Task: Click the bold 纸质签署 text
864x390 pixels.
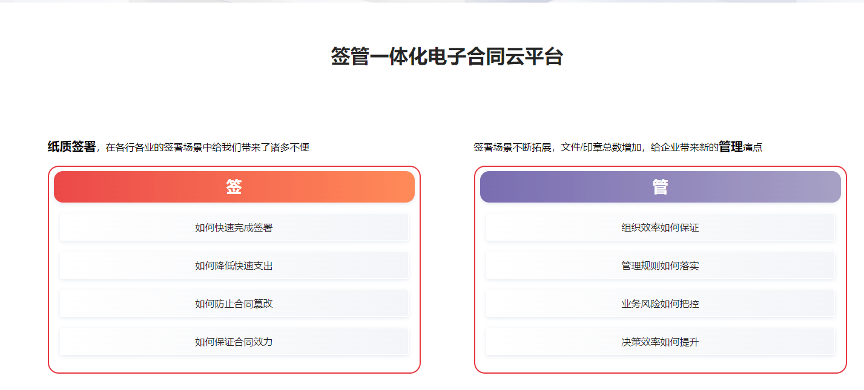Action: pos(71,146)
